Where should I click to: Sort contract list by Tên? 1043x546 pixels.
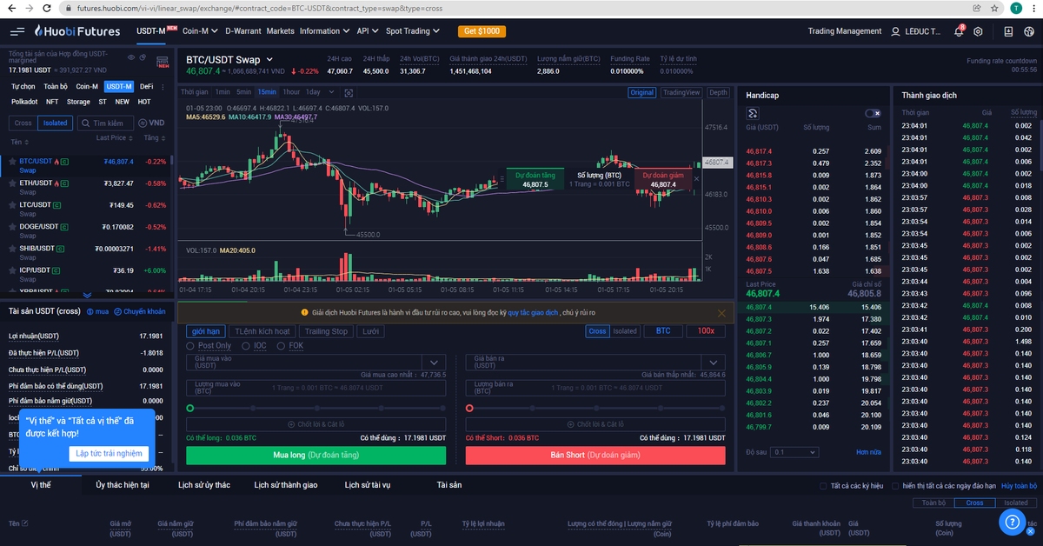18,142
